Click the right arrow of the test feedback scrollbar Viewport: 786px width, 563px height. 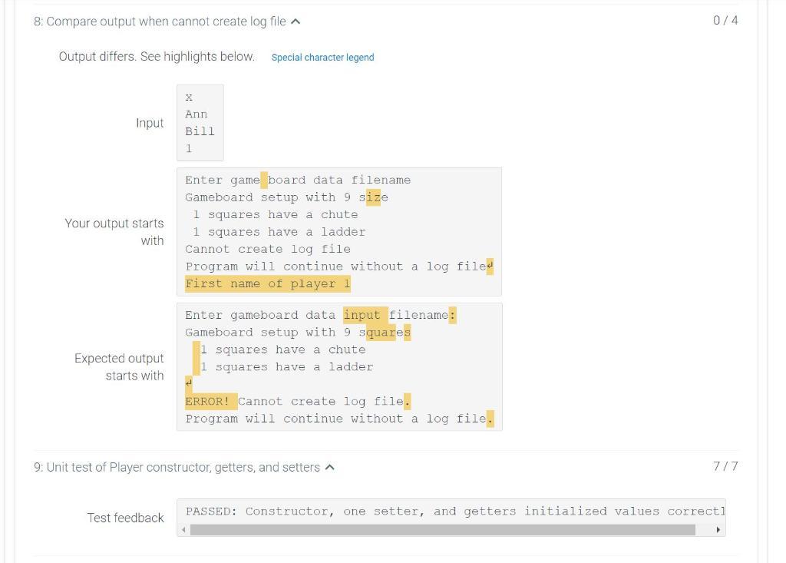[x=718, y=529]
